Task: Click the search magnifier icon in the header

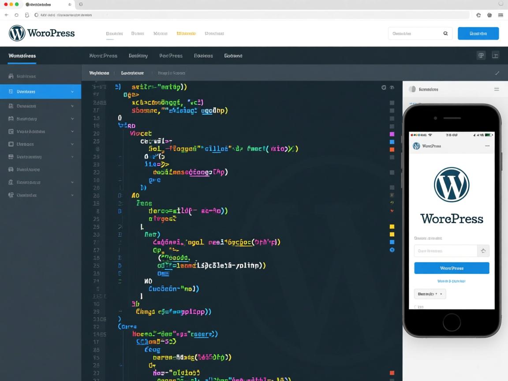Action: 445,33
